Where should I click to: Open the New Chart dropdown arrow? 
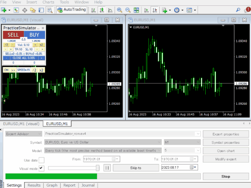[9, 10]
